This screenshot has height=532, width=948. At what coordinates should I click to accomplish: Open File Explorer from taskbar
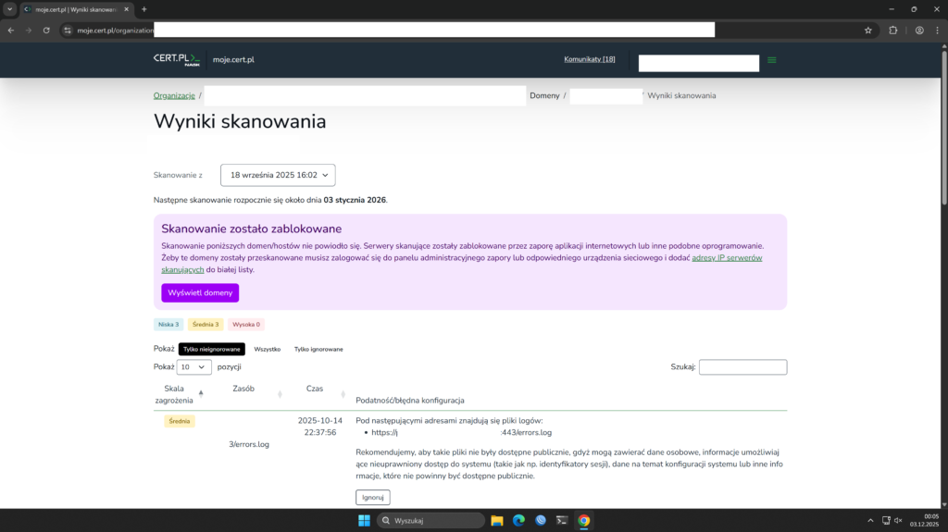point(497,521)
